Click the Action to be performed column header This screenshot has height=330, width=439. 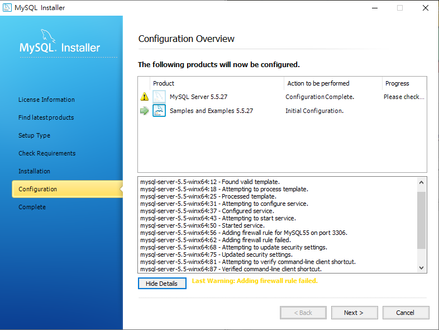point(333,83)
